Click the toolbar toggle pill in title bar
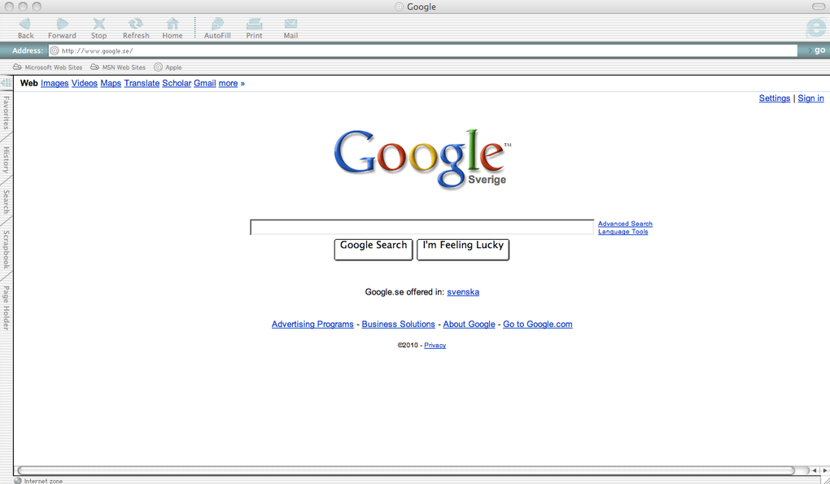The width and height of the screenshot is (830, 484). coord(819,7)
